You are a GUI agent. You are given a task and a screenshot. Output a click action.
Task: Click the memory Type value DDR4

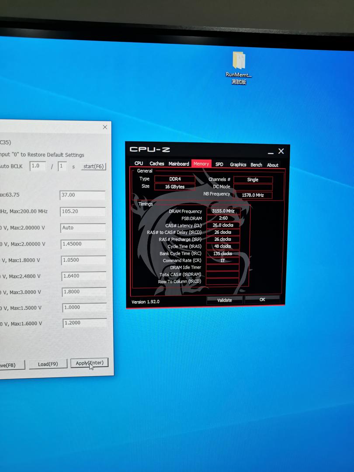[174, 179]
